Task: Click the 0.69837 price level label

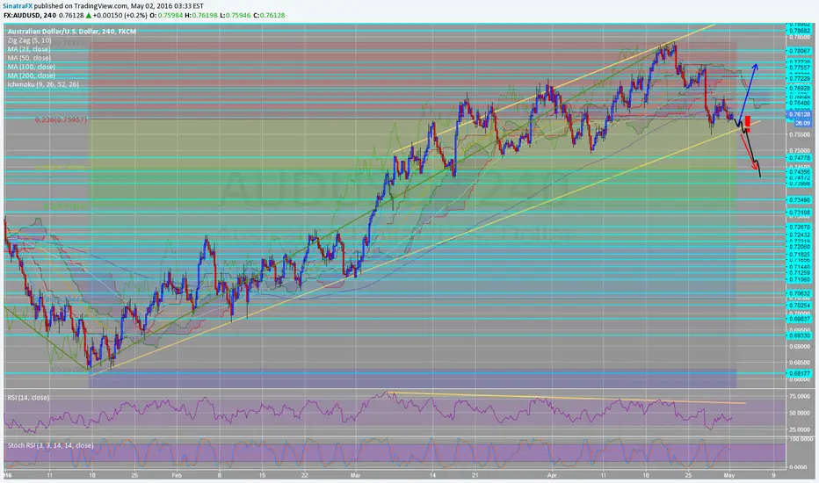Action: tap(799, 319)
